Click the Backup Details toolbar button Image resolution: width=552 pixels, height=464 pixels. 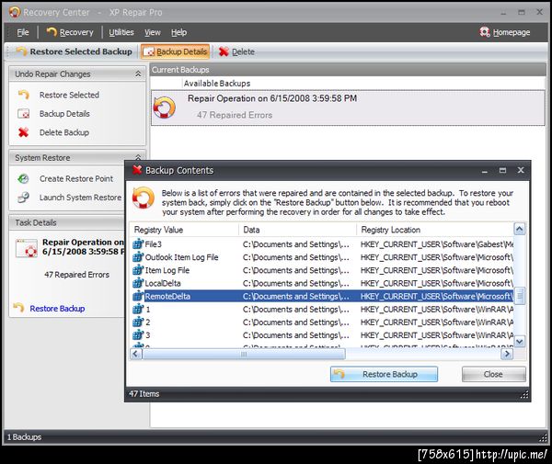pyautogui.click(x=176, y=51)
